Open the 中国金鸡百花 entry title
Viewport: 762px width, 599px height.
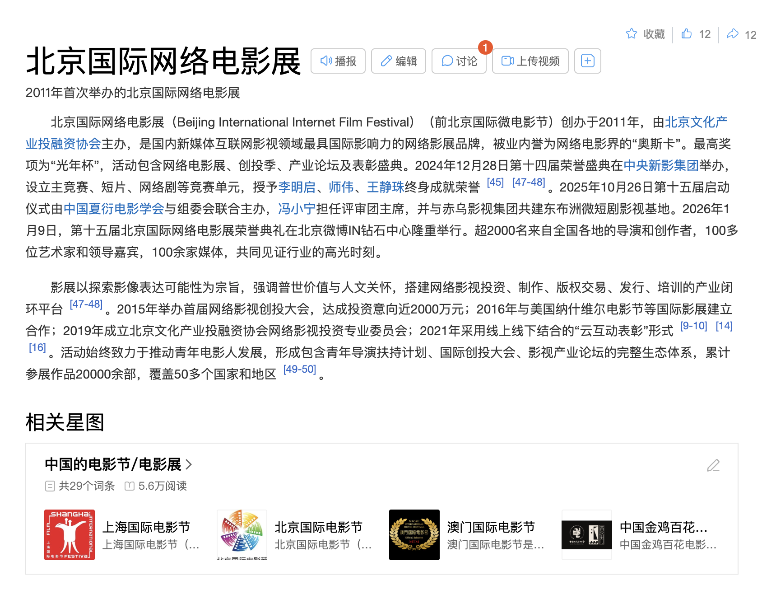coord(663,527)
